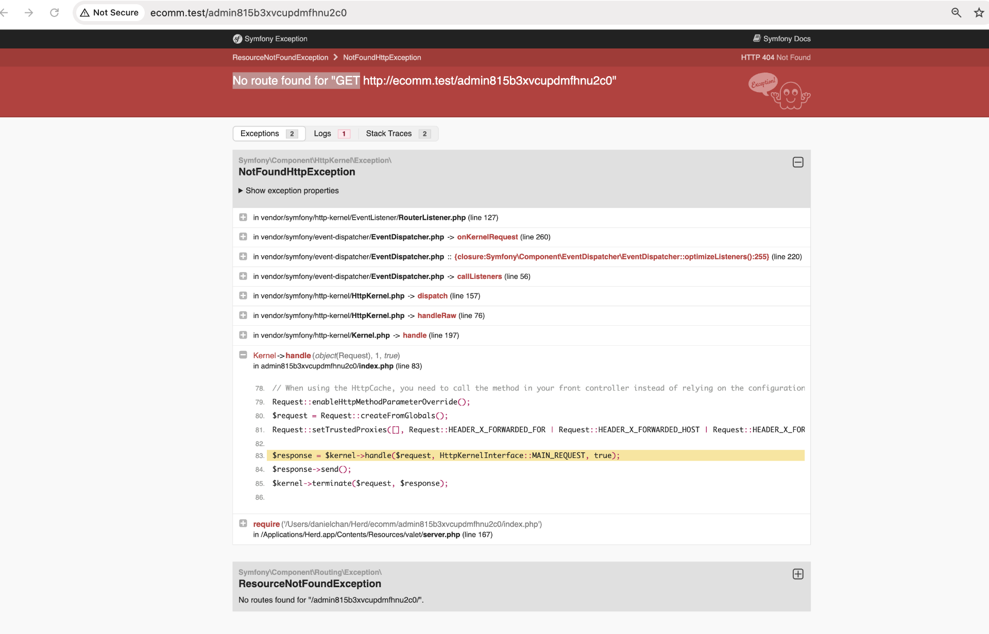Click the bookmark star icon
Image resolution: width=989 pixels, height=634 pixels.
(979, 12)
